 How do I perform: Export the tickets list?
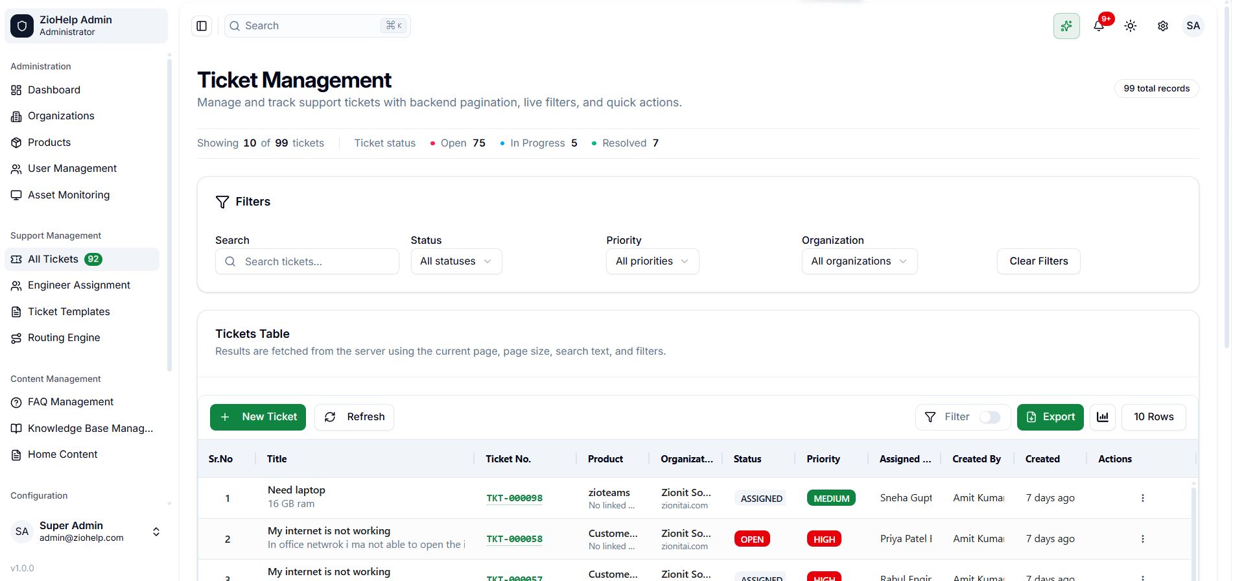pyautogui.click(x=1050, y=417)
